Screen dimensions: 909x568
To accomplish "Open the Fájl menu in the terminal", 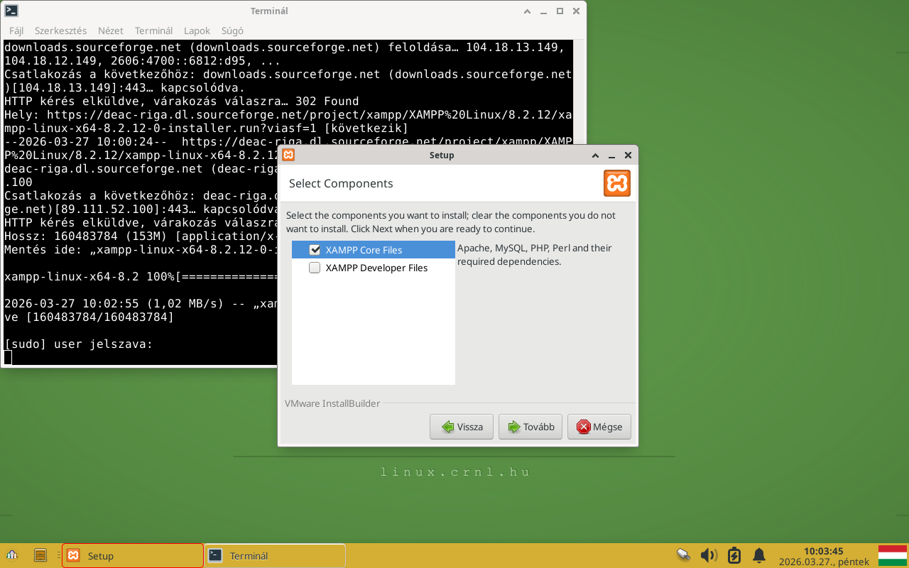I will tap(16, 31).
